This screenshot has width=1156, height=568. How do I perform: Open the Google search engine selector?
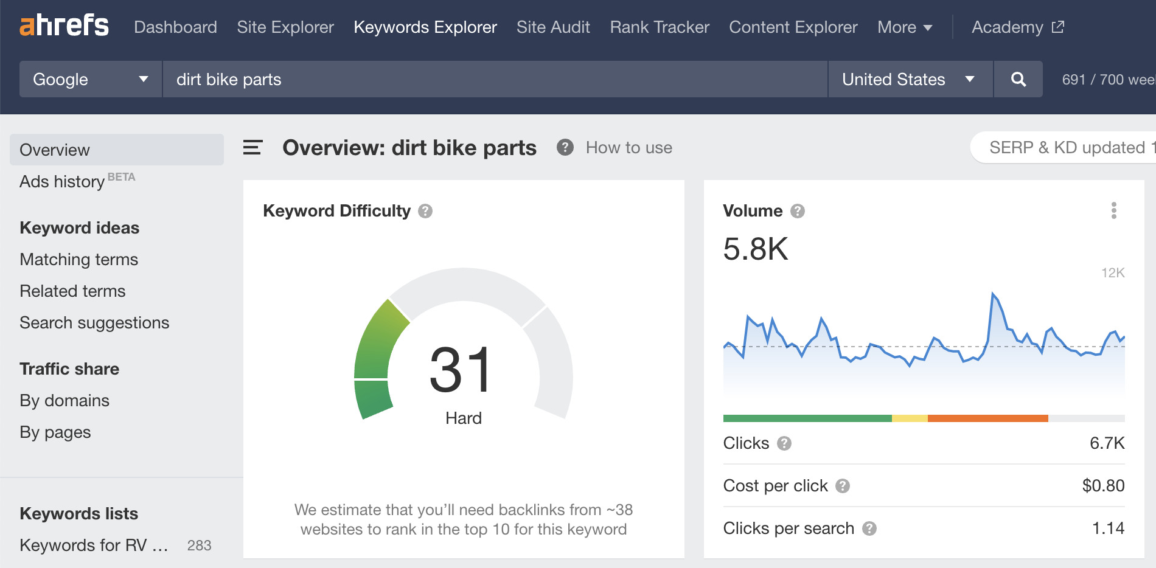pos(89,79)
